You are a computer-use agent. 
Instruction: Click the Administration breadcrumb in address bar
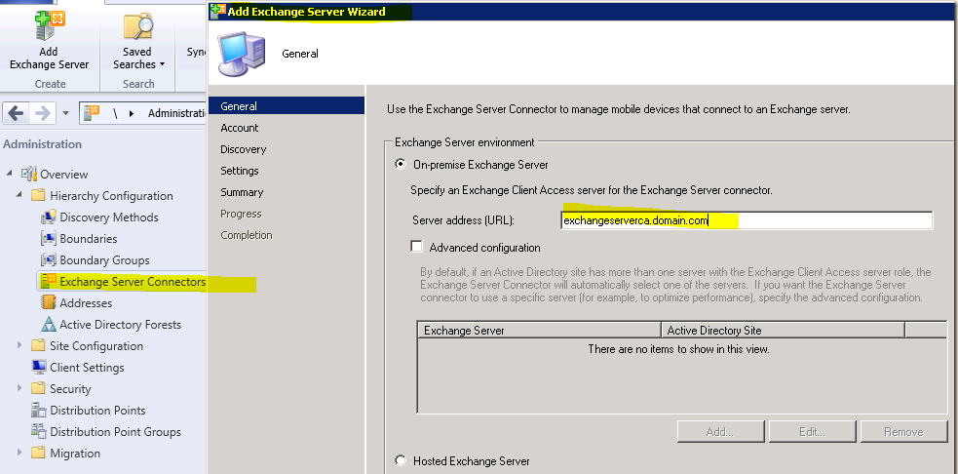(177, 113)
